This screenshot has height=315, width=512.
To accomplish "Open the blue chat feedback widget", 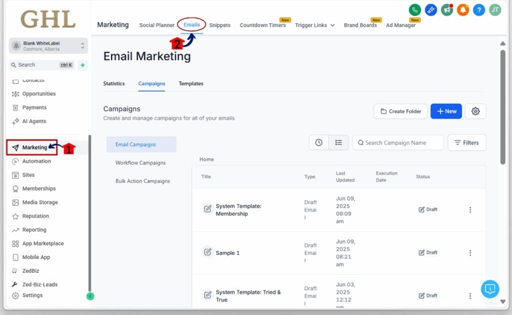I will [490, 289].
